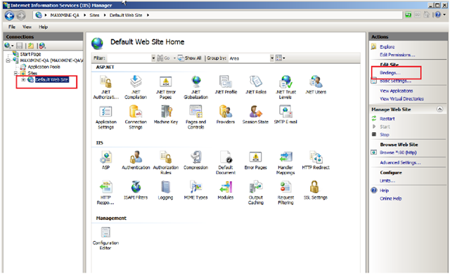Open the Filter dropdown arrow
Viewport: 450px width, 274px height.
(x=153, y=58)
